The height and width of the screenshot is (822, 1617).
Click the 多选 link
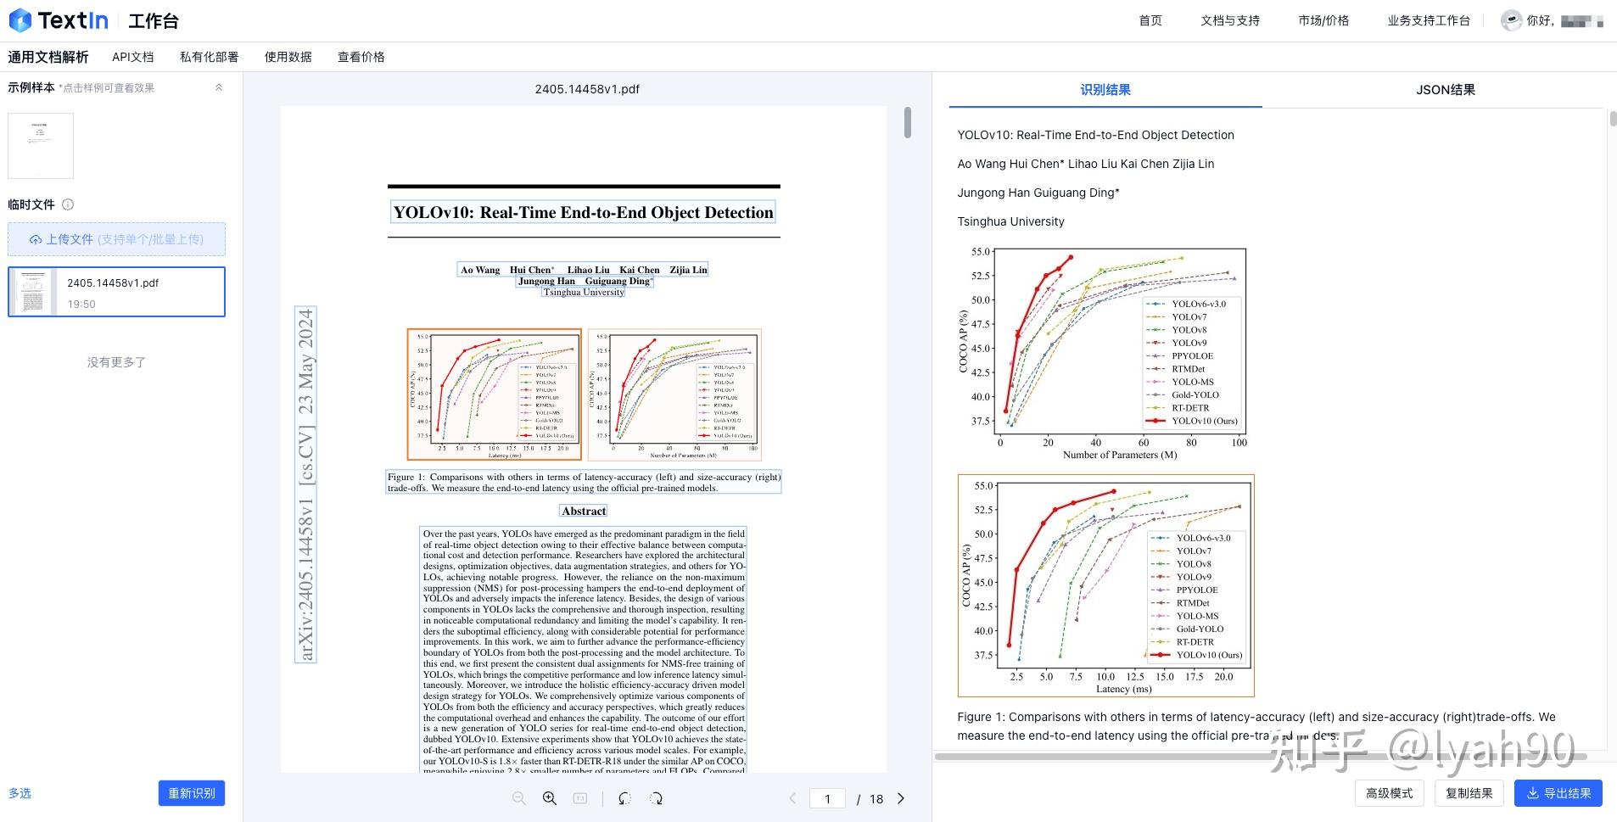point(20,793)
